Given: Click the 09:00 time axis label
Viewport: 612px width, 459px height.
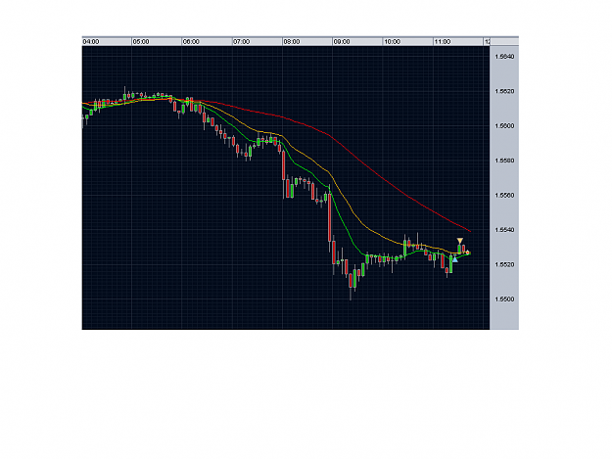Looking at the screenshot, I should click(x=342, y=42).
